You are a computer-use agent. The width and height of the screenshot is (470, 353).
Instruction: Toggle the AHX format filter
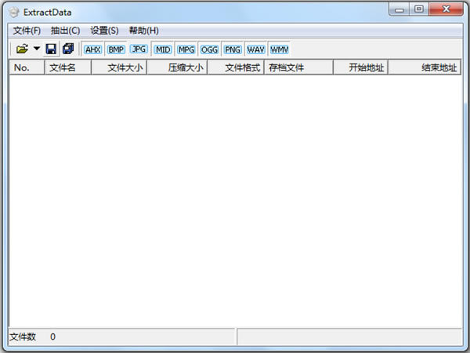(93, 49)
